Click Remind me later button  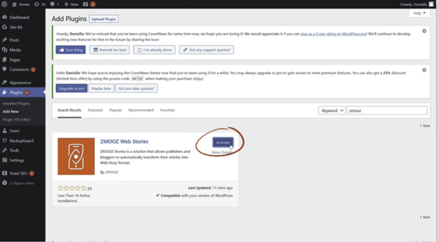coord(110,50)
